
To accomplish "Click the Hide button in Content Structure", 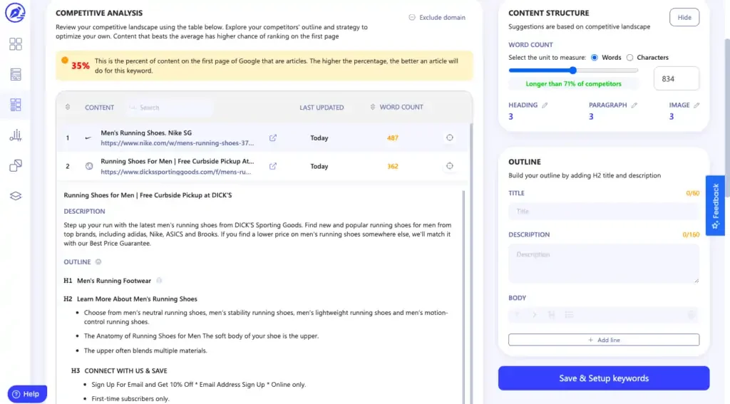I will [684, 17].
